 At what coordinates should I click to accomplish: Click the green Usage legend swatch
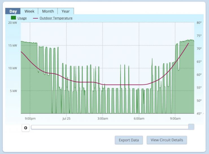[13, 18]
